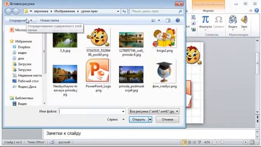Select Microsoft PowerPoint item in navigation pane
Viewport: 261px width, 147px height.
[18, 30]
